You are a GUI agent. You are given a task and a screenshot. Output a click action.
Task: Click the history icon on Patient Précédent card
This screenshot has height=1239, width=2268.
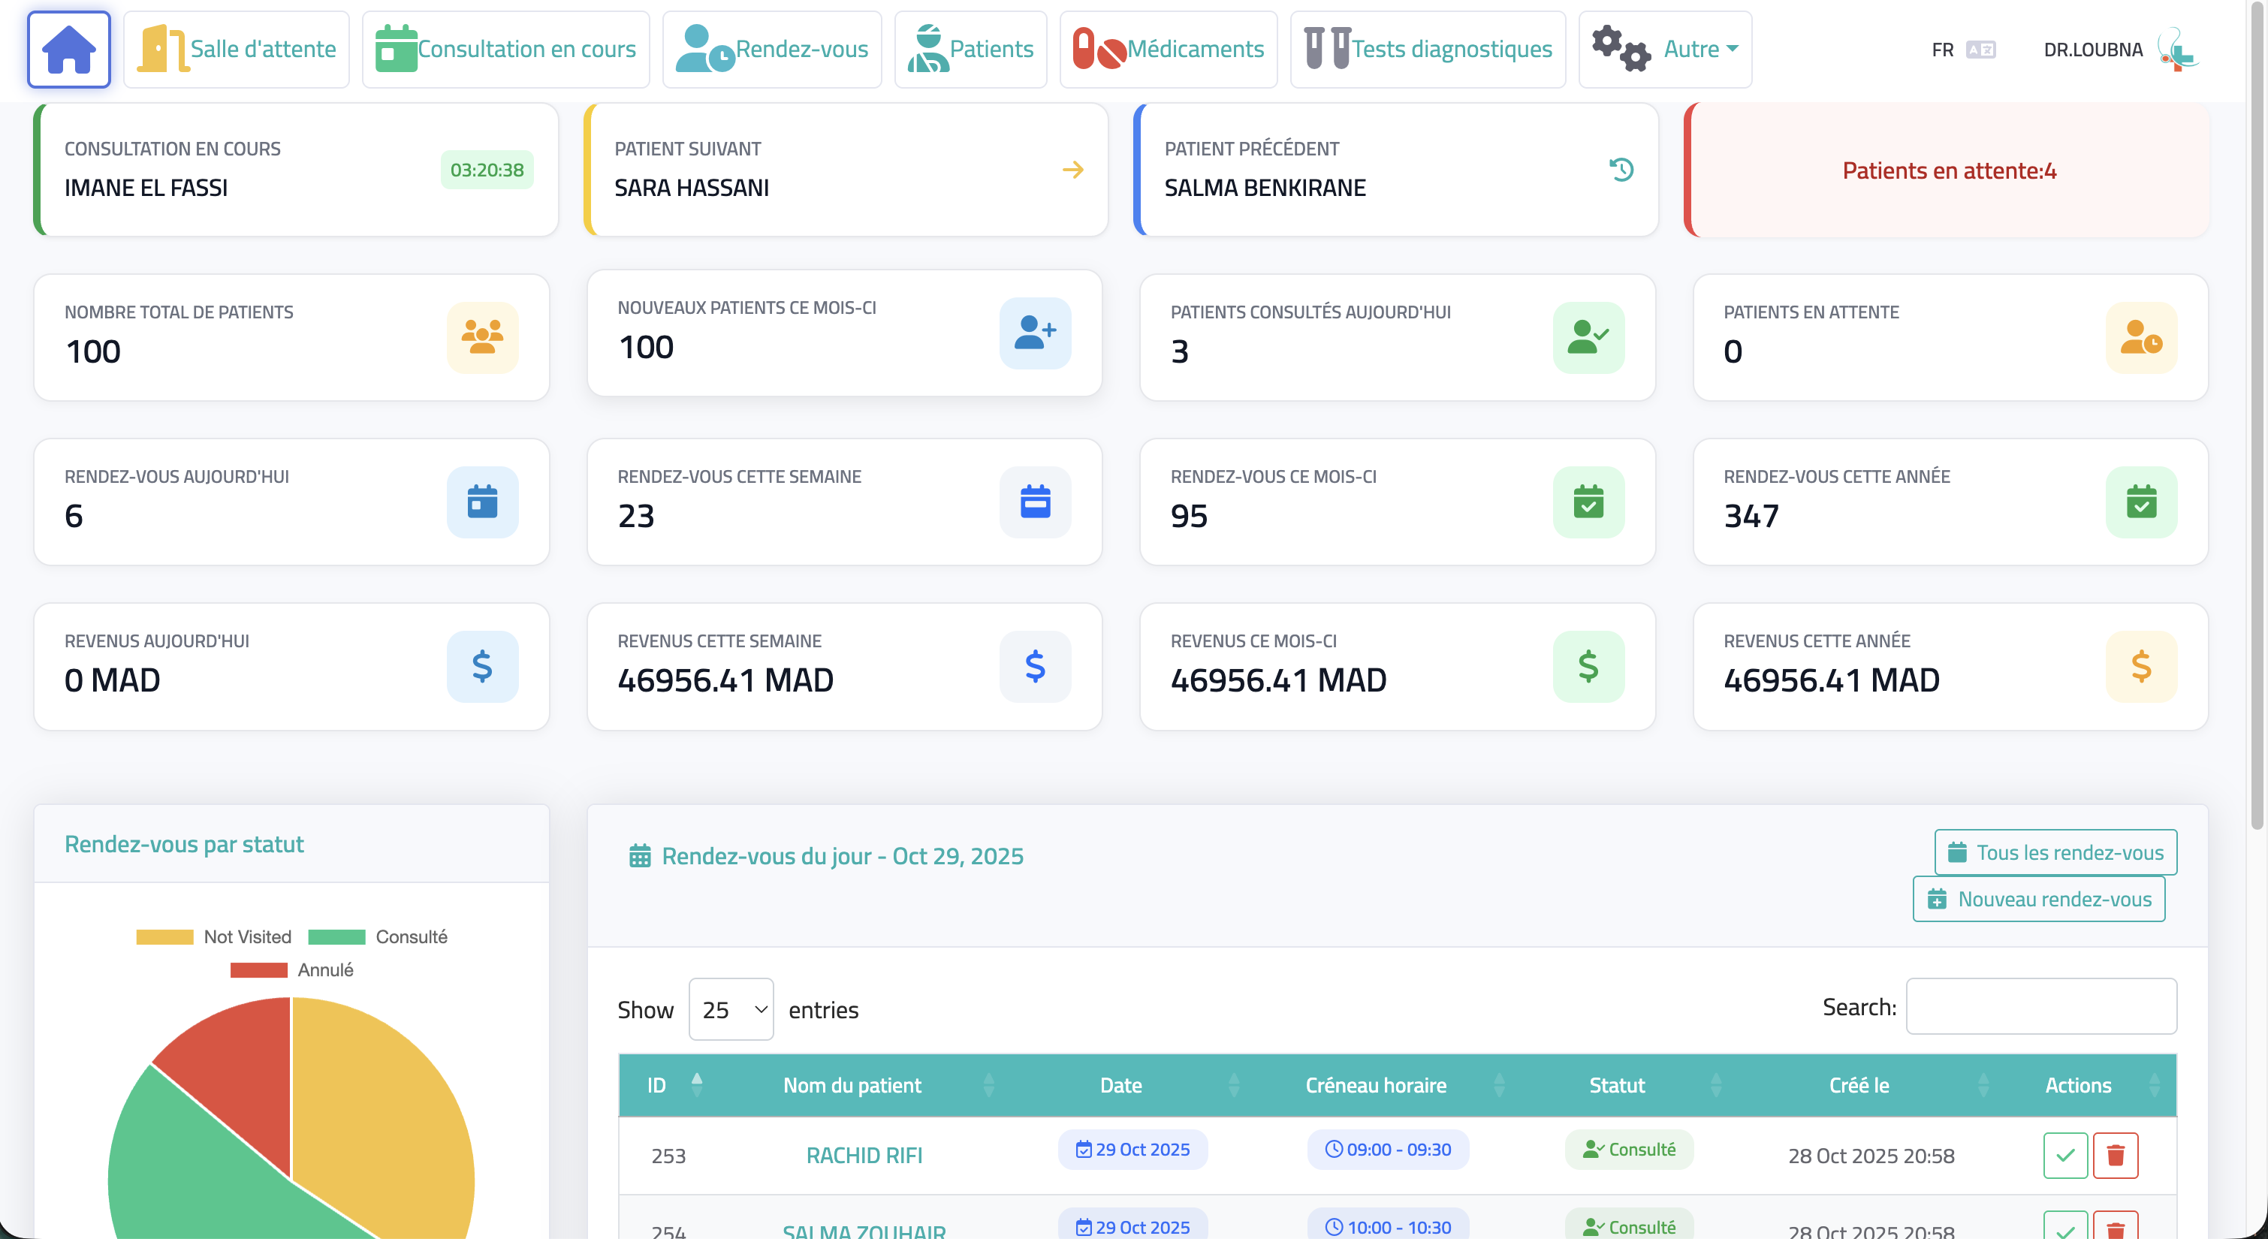click(1621, 169)
